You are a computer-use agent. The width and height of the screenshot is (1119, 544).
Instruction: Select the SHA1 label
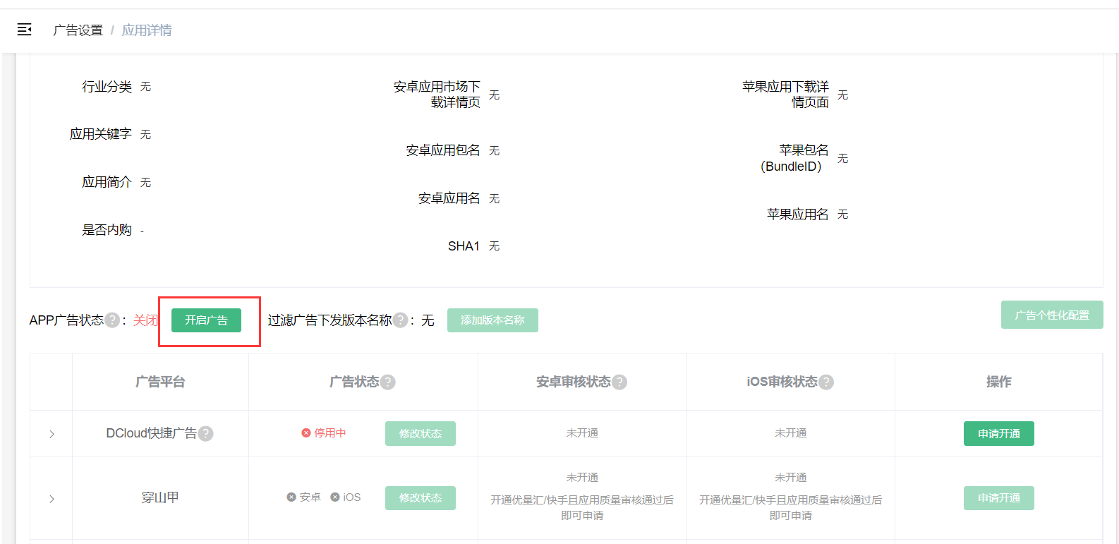click(x=464, y=246)
